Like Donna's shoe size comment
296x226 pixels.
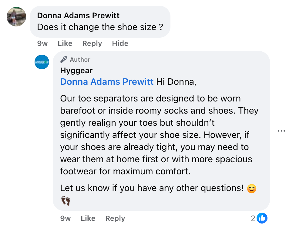65,43
